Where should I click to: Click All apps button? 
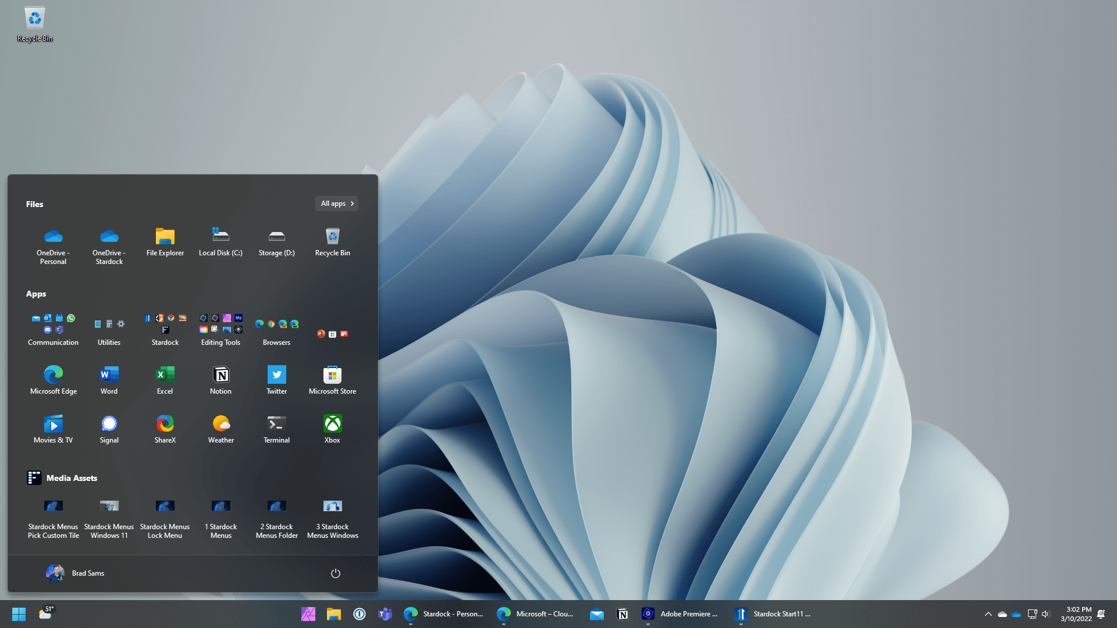click(337, 203)
